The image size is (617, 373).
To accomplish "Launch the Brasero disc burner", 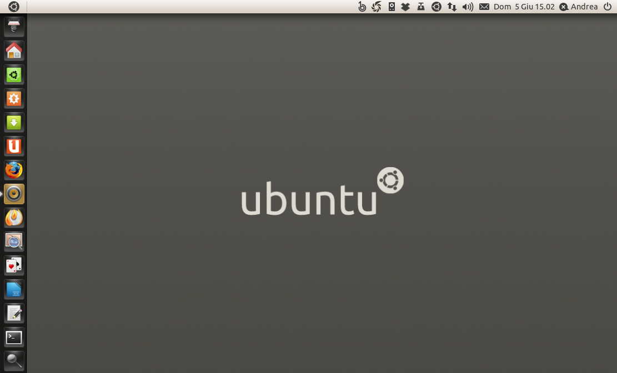I will [14, 218].
